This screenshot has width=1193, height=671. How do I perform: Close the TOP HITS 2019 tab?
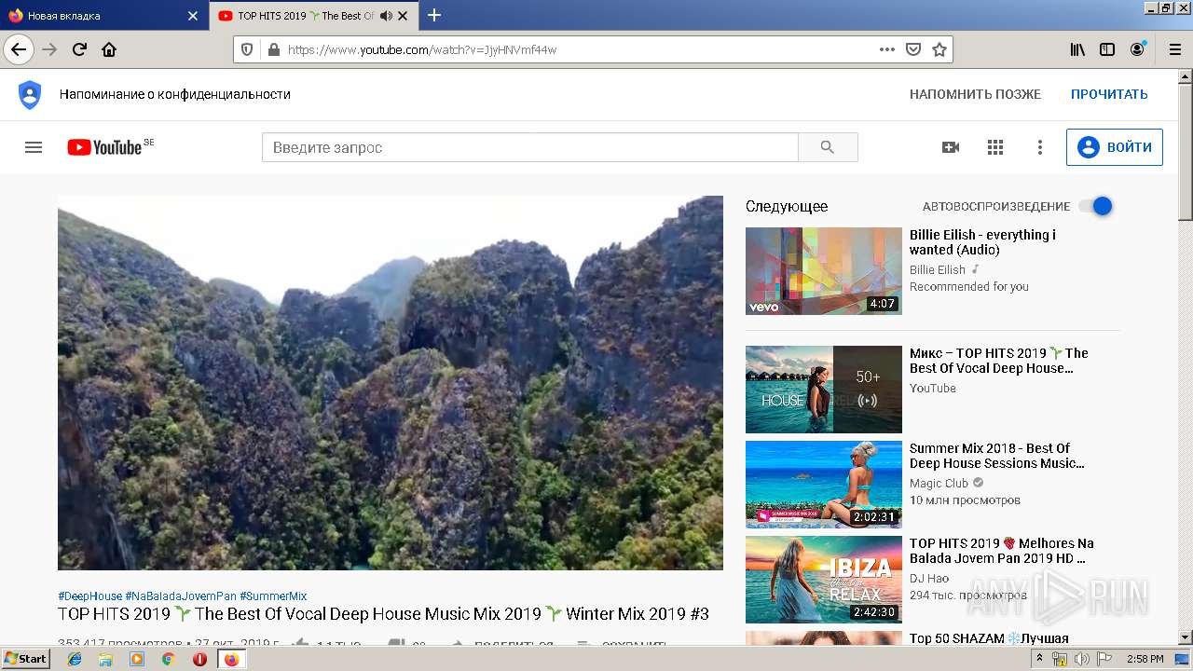[x=402, y=16]
